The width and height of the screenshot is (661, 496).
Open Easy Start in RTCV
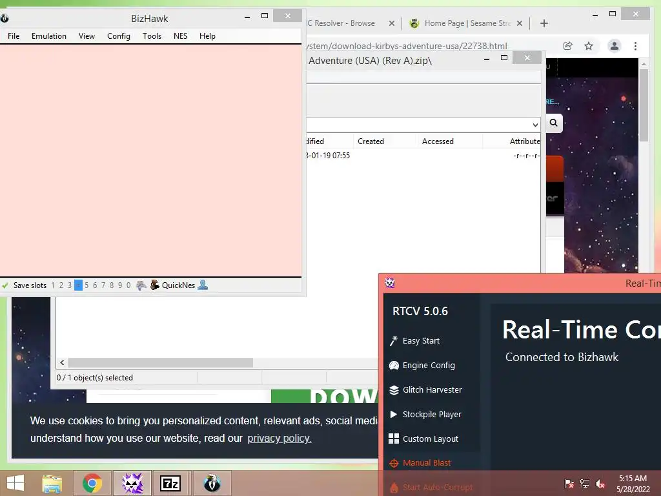coord(421,341)
